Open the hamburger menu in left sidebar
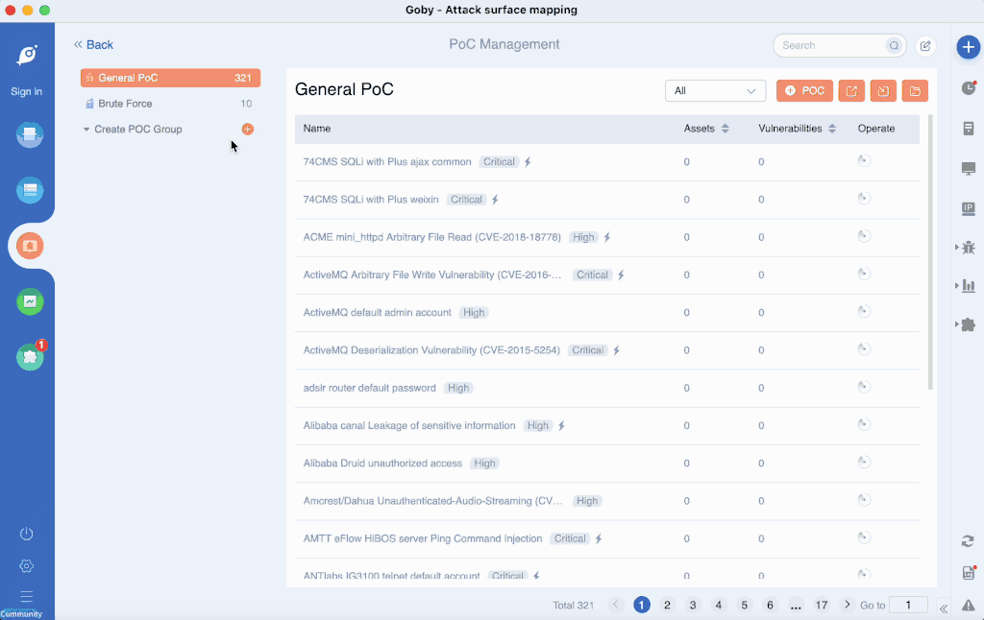The height and width of the screenshot is (620, 984). (26, 596)
